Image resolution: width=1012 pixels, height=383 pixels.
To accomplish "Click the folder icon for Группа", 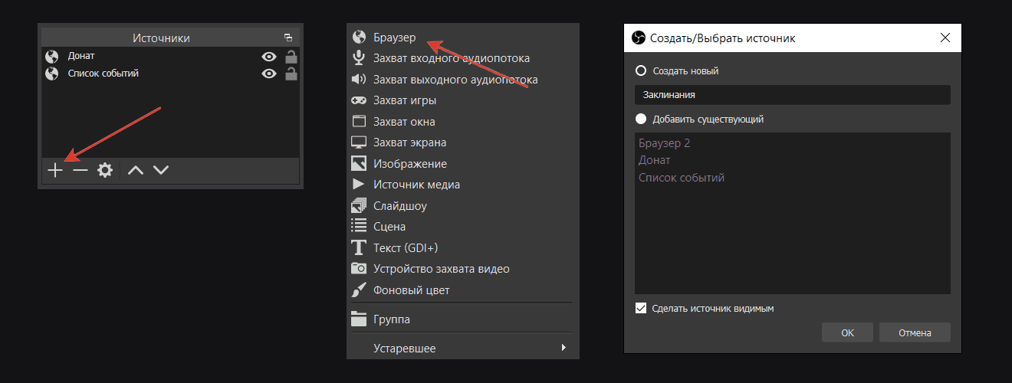I will coord(359,319).
